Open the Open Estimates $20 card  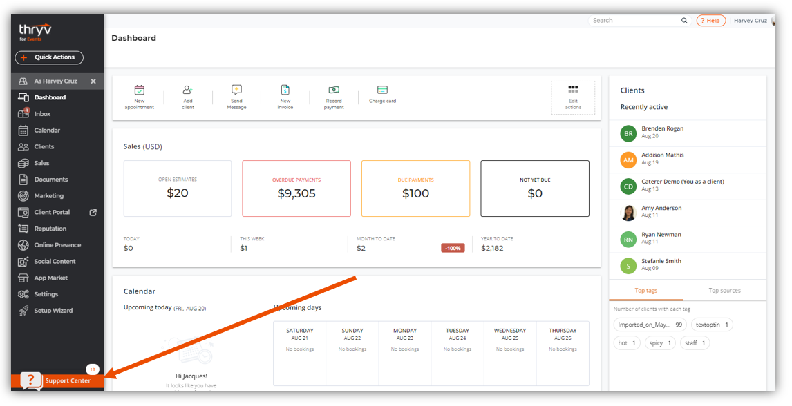click(x=178, y=188)
